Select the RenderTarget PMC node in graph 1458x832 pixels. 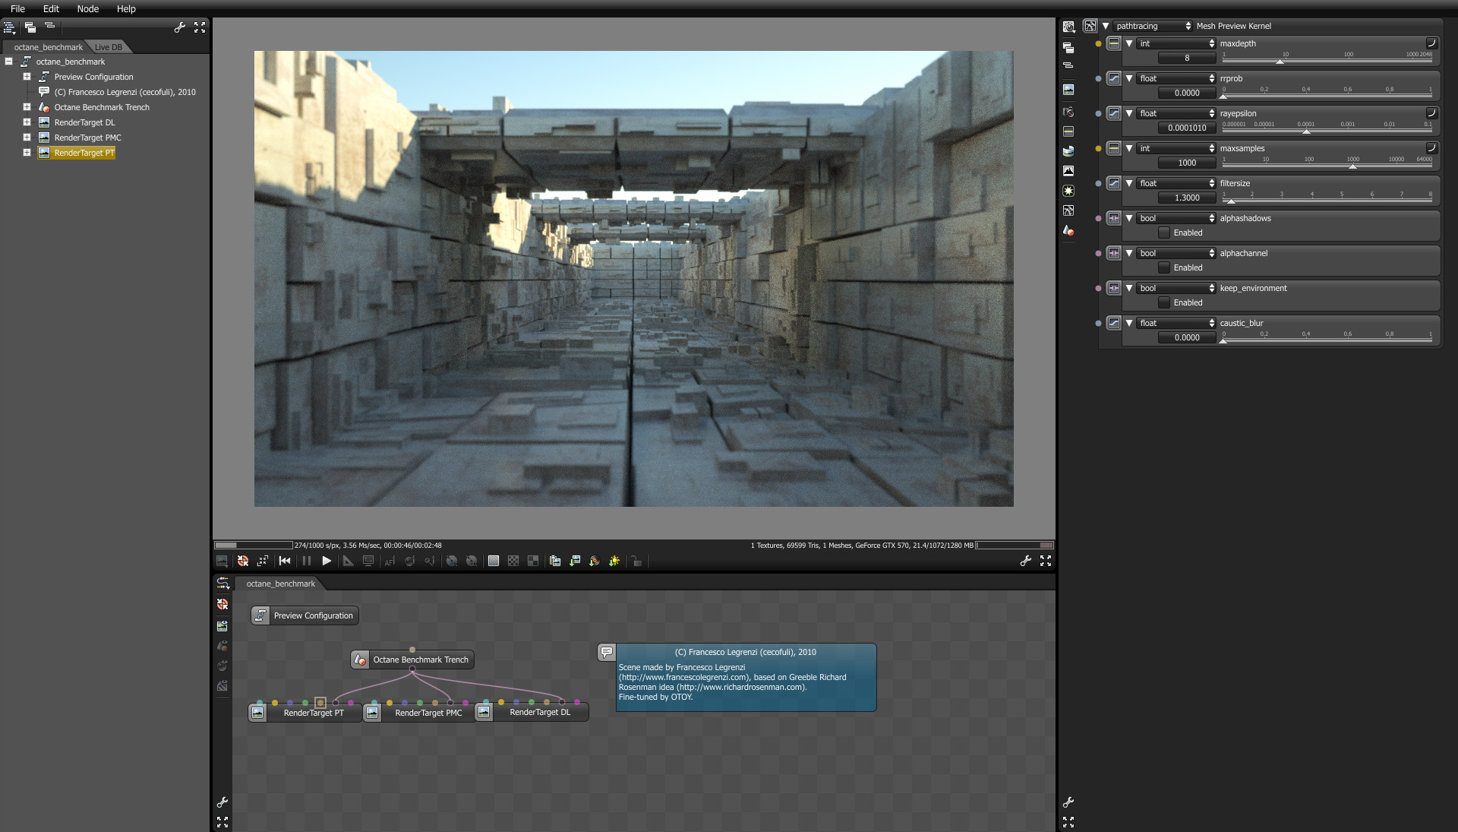click(x=428, y=713)
